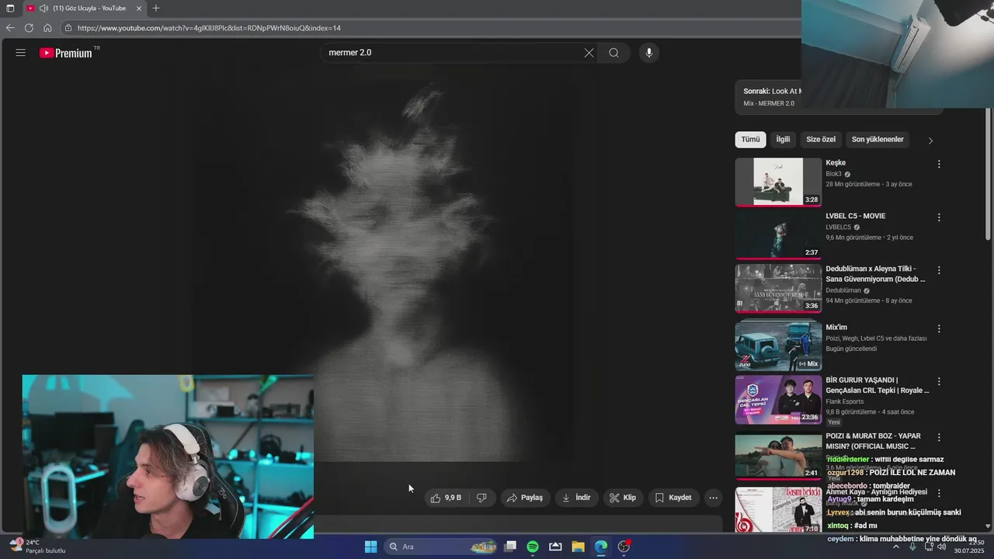Open Keşke video title link
This screenshot has height=559, width=994.
coord(836,163)
